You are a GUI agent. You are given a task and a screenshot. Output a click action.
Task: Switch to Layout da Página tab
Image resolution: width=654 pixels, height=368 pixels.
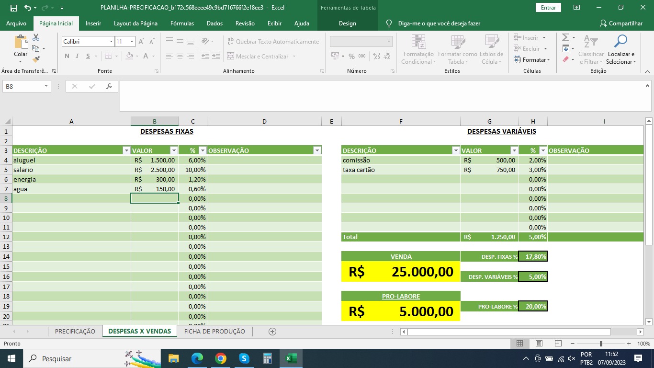(x=135, y=23)
